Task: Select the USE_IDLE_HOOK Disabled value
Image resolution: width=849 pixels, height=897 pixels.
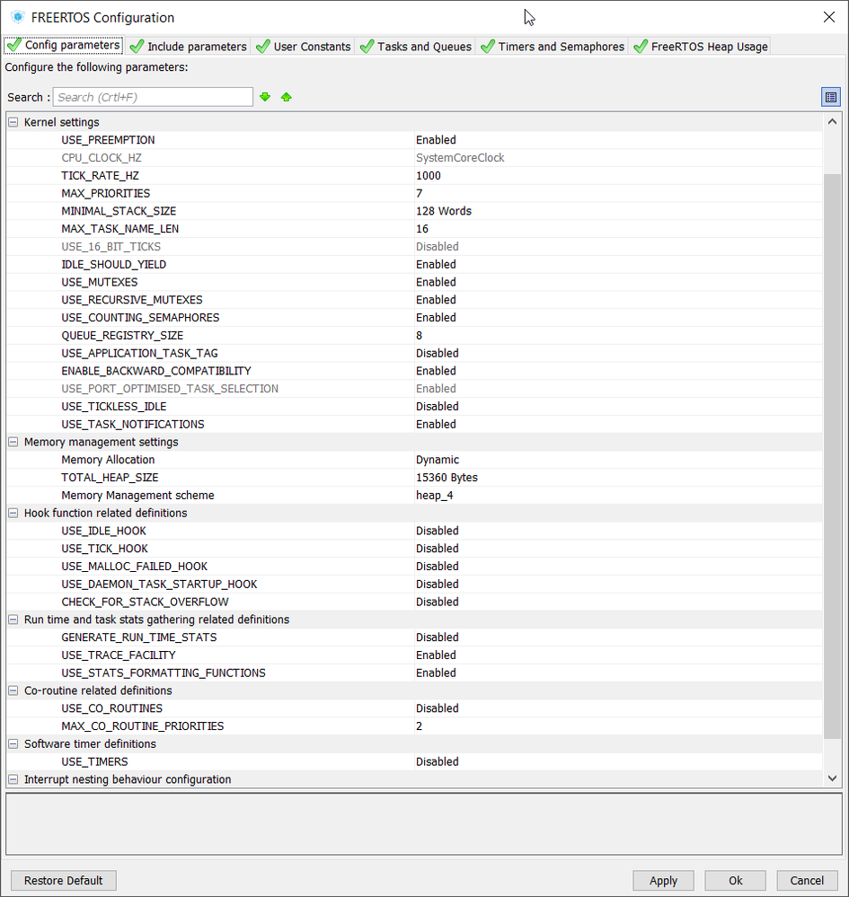Action: (438, 531)
